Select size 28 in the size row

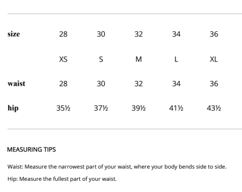point(63,34)
